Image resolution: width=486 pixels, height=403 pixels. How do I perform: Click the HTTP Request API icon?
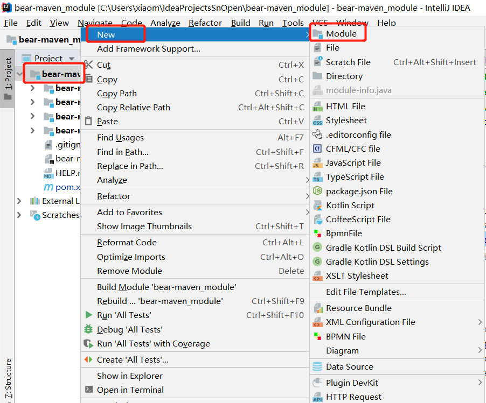pyautogui.click(x=317, y=397)
